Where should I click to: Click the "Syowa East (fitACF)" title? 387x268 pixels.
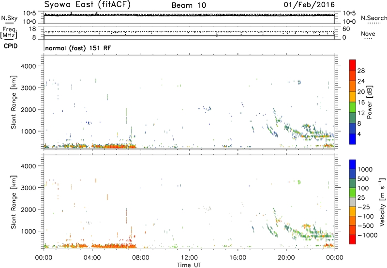(87, 4)
